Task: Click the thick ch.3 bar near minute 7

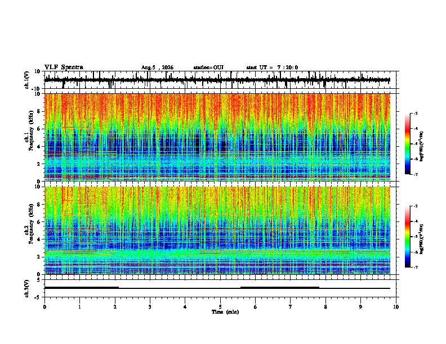Action: tap(280, 288)
